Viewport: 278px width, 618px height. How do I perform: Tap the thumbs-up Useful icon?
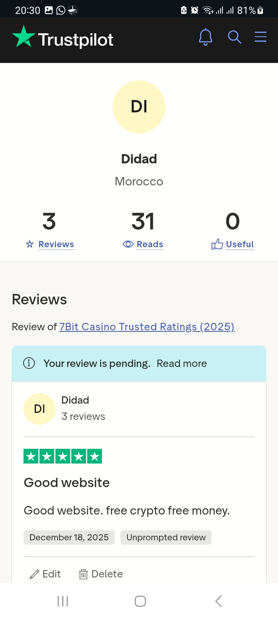pos(217,244)
